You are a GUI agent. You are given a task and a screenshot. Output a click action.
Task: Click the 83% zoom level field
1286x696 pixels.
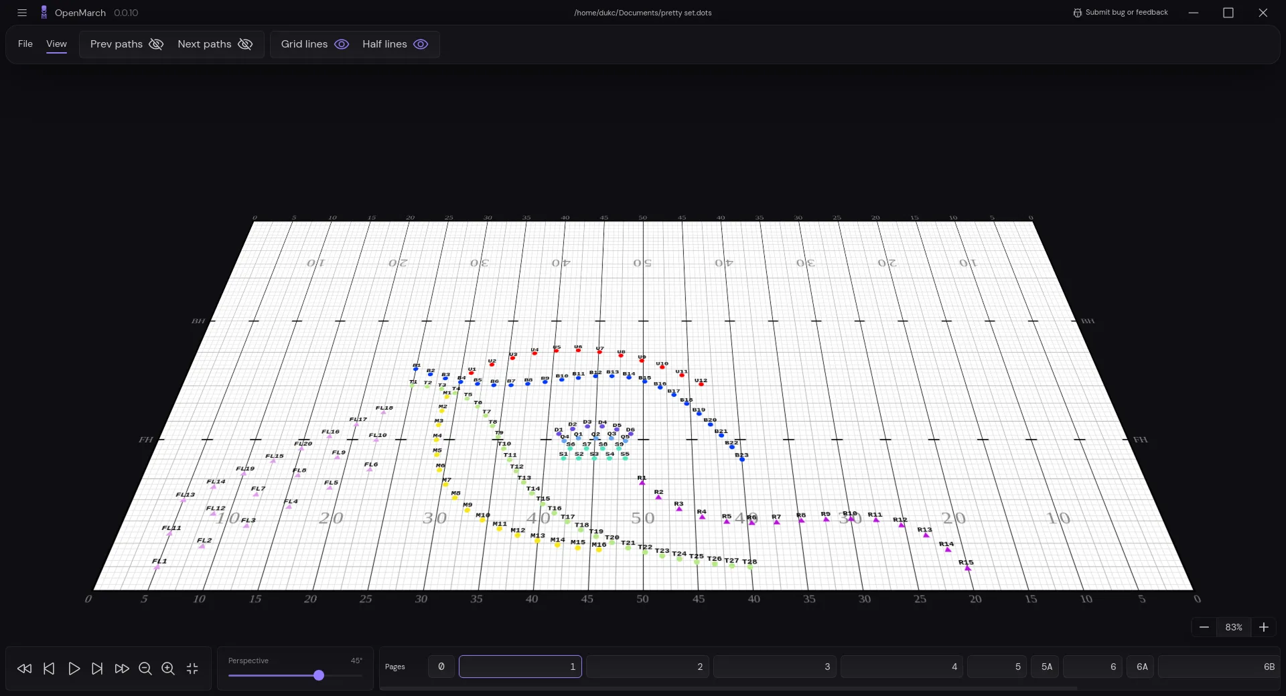tap(1234, 627)
